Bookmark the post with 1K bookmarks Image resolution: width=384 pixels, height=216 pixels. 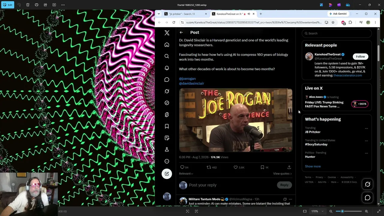coord(262,167)
